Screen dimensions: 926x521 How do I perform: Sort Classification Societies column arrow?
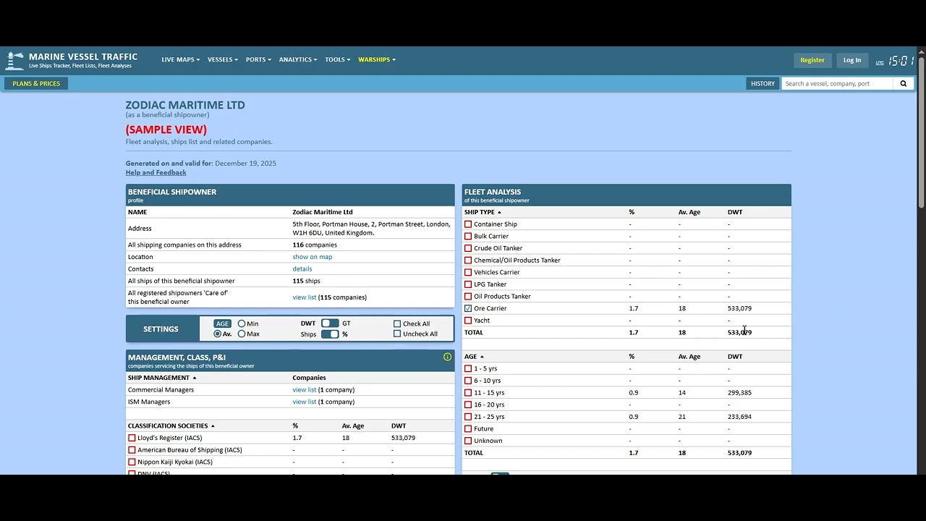coord(213,426)
